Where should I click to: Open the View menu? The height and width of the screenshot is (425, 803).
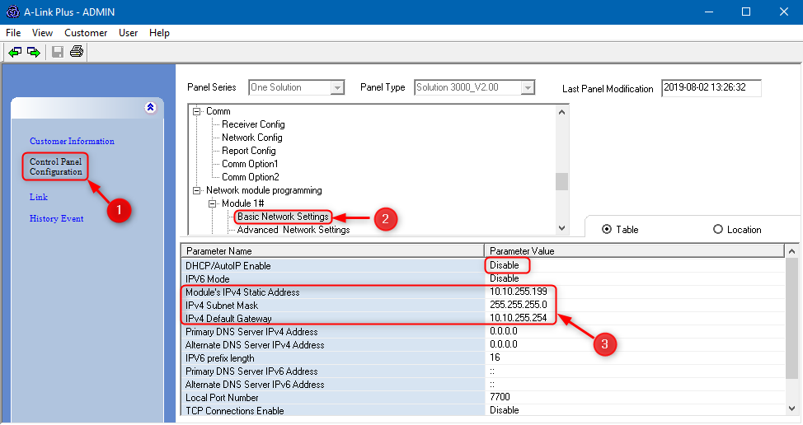coord(42,33)
